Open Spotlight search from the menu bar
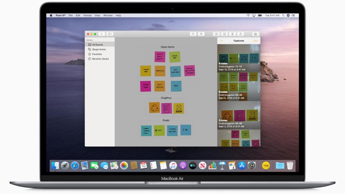The image size is (345, 194). 283,15
